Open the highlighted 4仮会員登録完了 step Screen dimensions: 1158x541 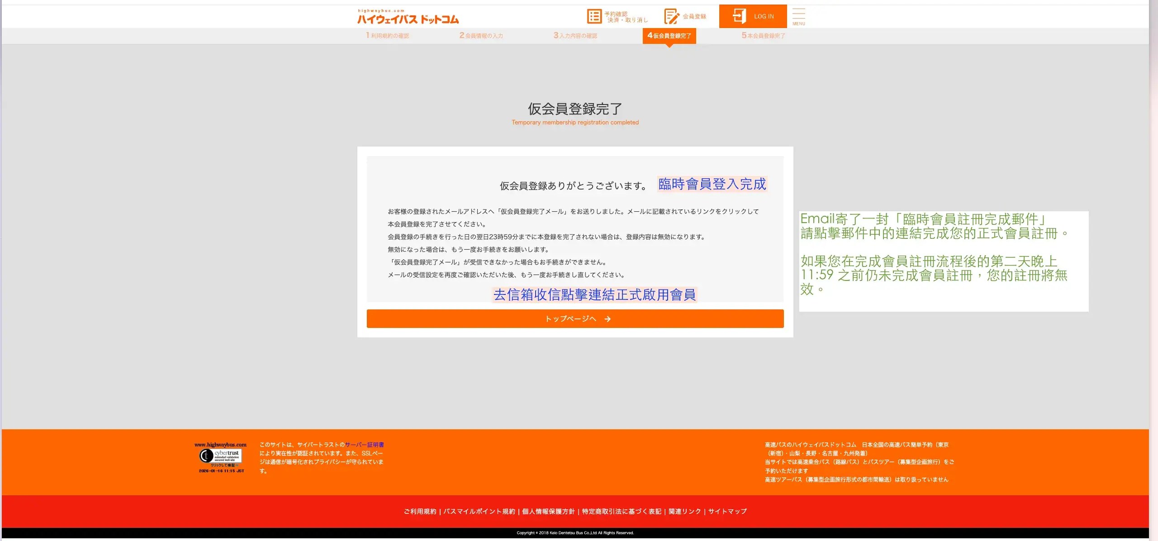tap(669, 35)
